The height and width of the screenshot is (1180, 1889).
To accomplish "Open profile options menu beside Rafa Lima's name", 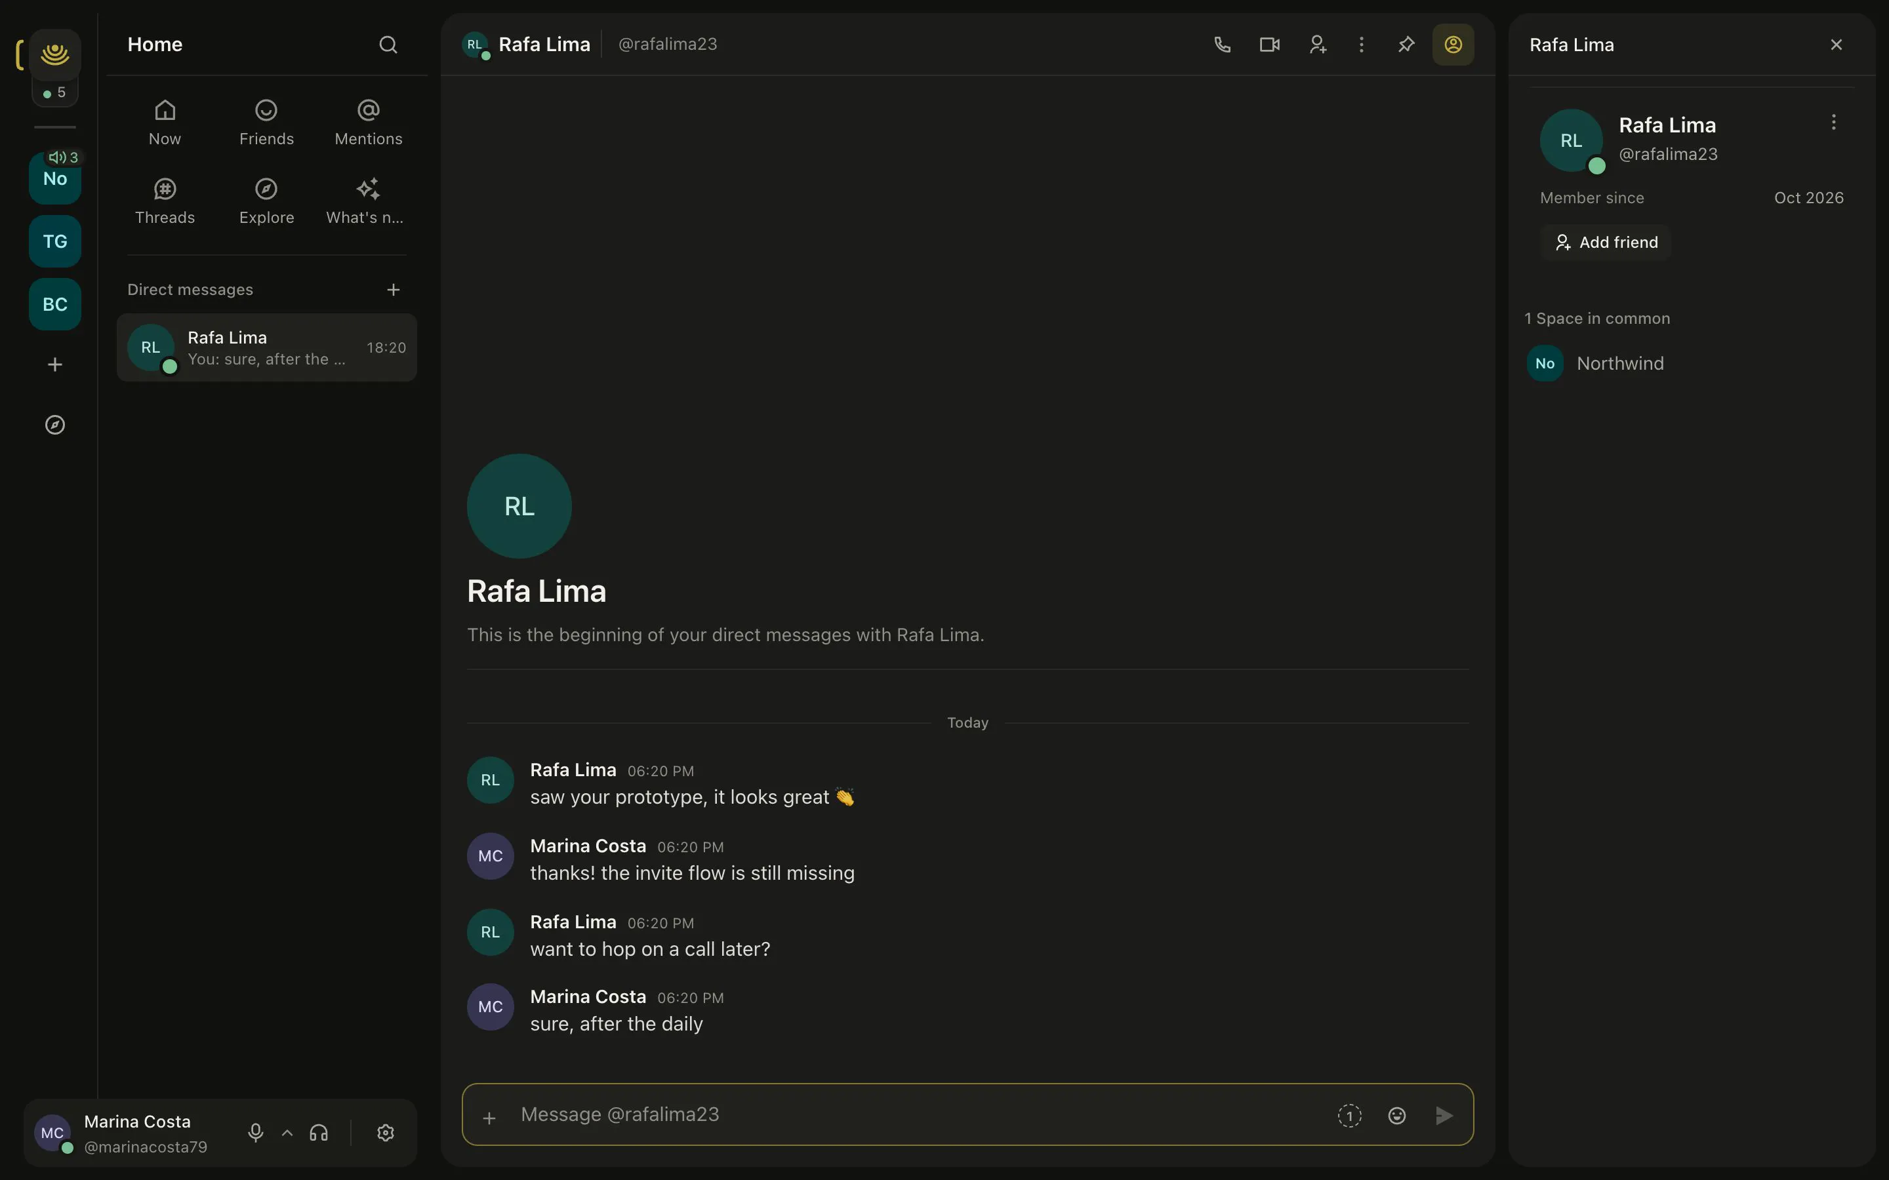I will point(1834,122).
